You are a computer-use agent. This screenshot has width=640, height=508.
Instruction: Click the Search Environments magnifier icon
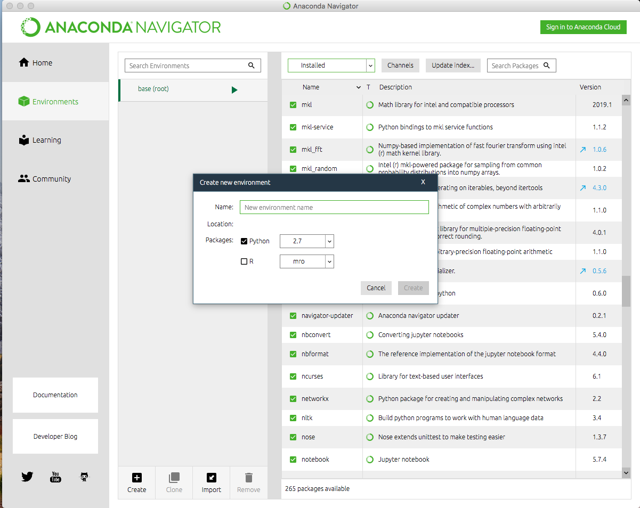[252, 65]
